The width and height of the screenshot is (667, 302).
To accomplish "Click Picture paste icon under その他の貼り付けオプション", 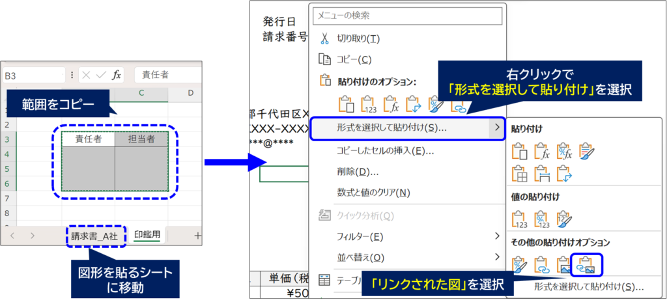I will 565,264.
